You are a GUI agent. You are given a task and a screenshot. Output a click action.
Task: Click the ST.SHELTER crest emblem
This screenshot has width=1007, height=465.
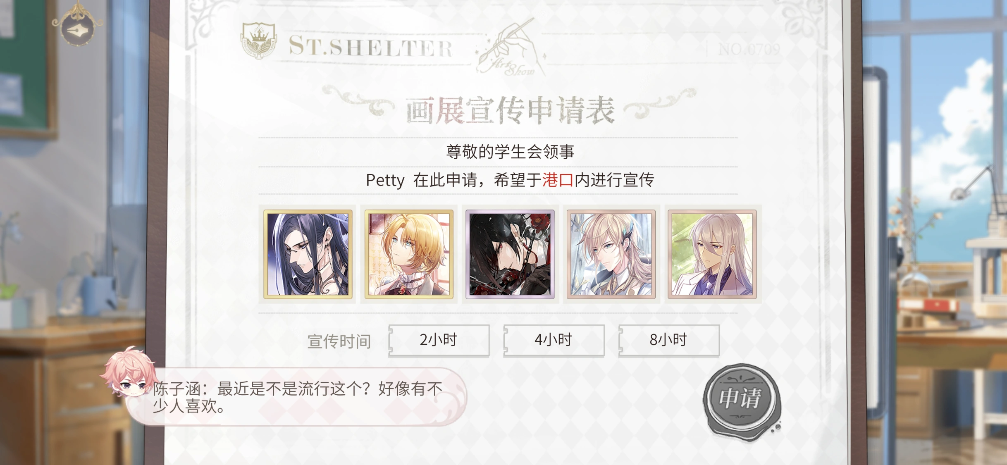(x=259, y=41)
